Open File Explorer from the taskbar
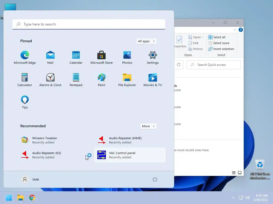Viewport: 273px width, 204px height. tap(20, 198)
